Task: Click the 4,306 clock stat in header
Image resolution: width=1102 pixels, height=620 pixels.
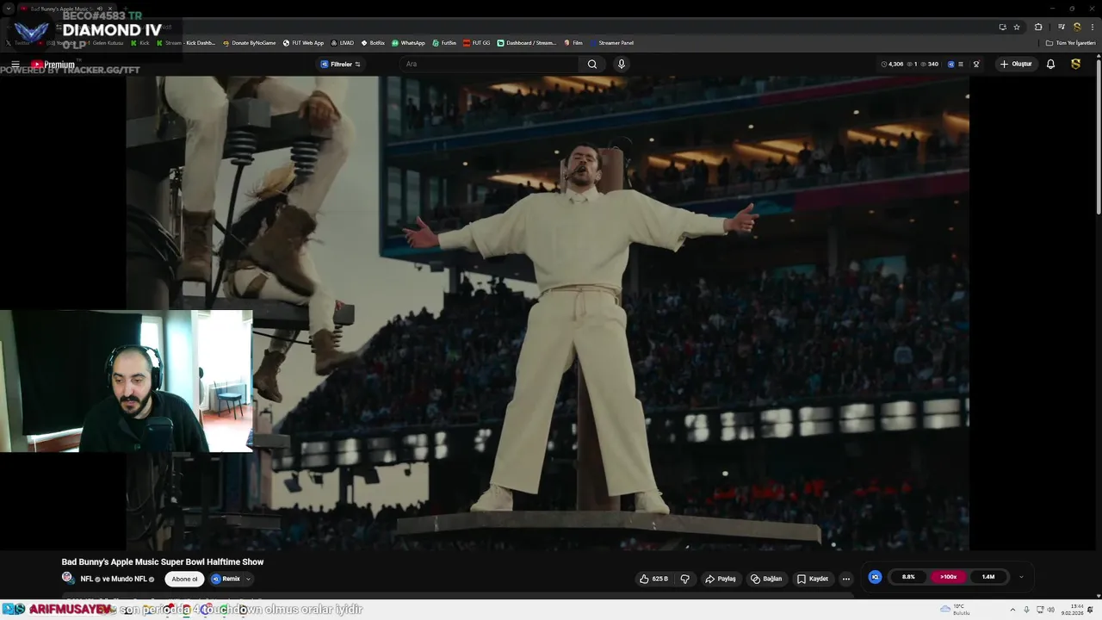Action: pos(892,64)
